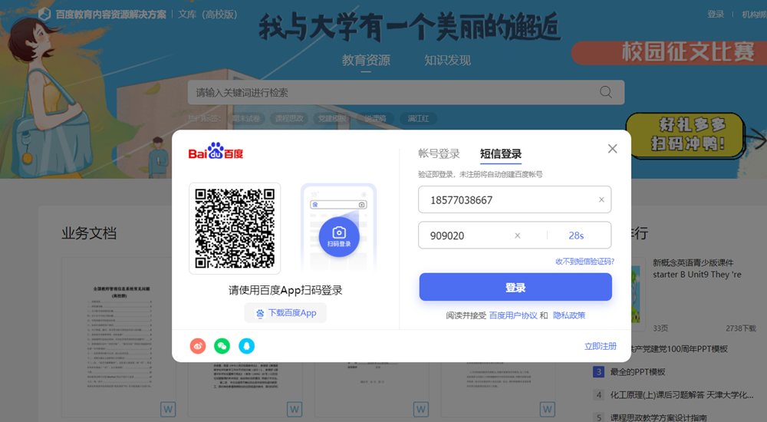Image resolution: width=767 pixels, height=422 pixels.
Task: Click the 28s resend countdown
Action: click(576, 236)
